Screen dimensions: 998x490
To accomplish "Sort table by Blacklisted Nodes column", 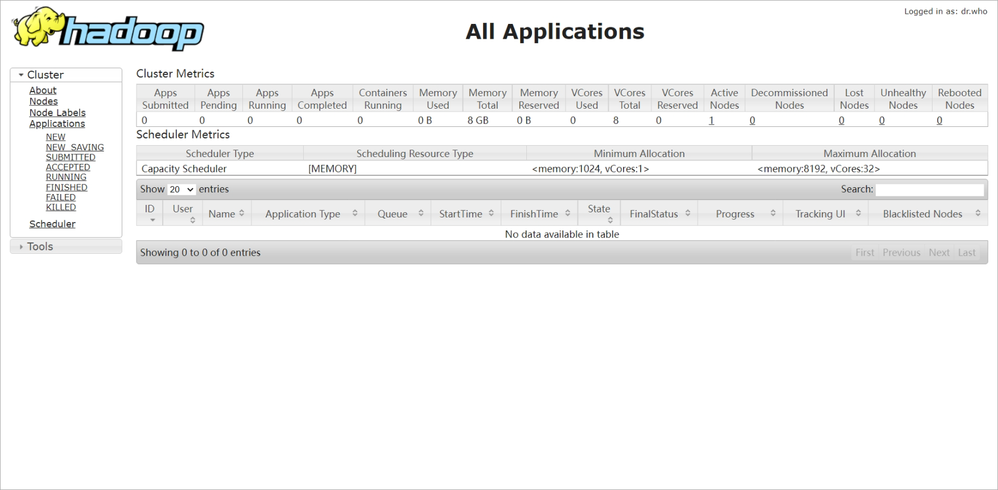I will pyautogui.click(x=928, y=213).
